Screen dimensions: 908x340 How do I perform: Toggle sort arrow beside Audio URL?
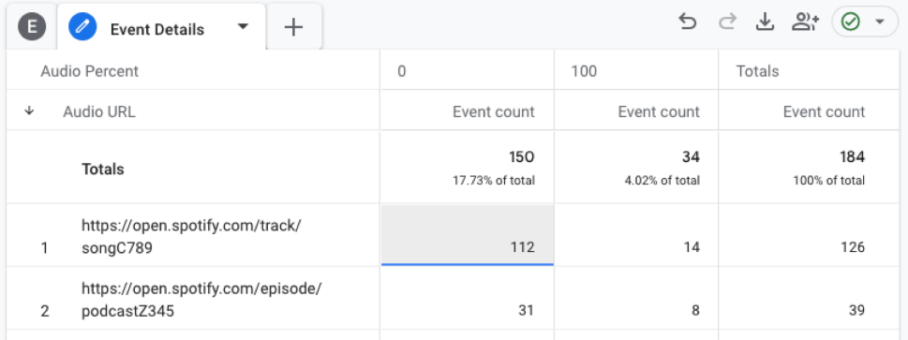(x=29, y=111)
